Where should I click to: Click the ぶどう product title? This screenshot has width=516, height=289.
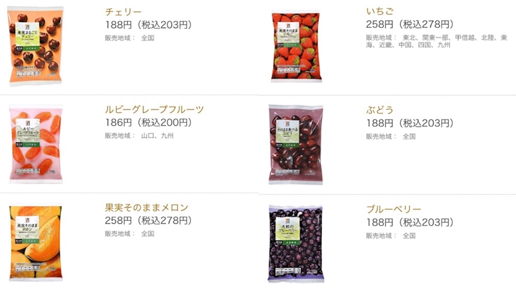coord(380,110)
